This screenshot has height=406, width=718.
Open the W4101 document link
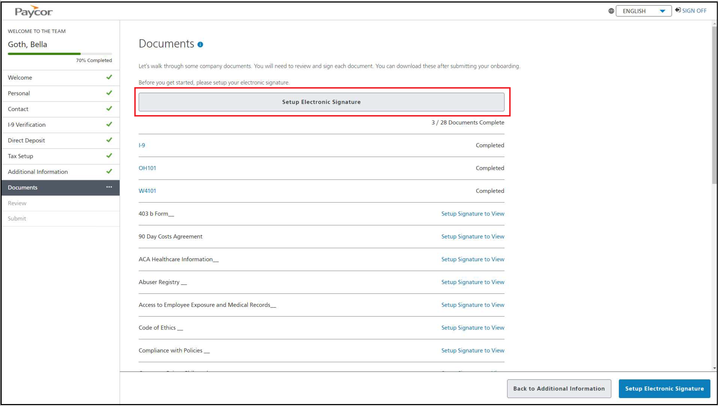pos(147,191)
